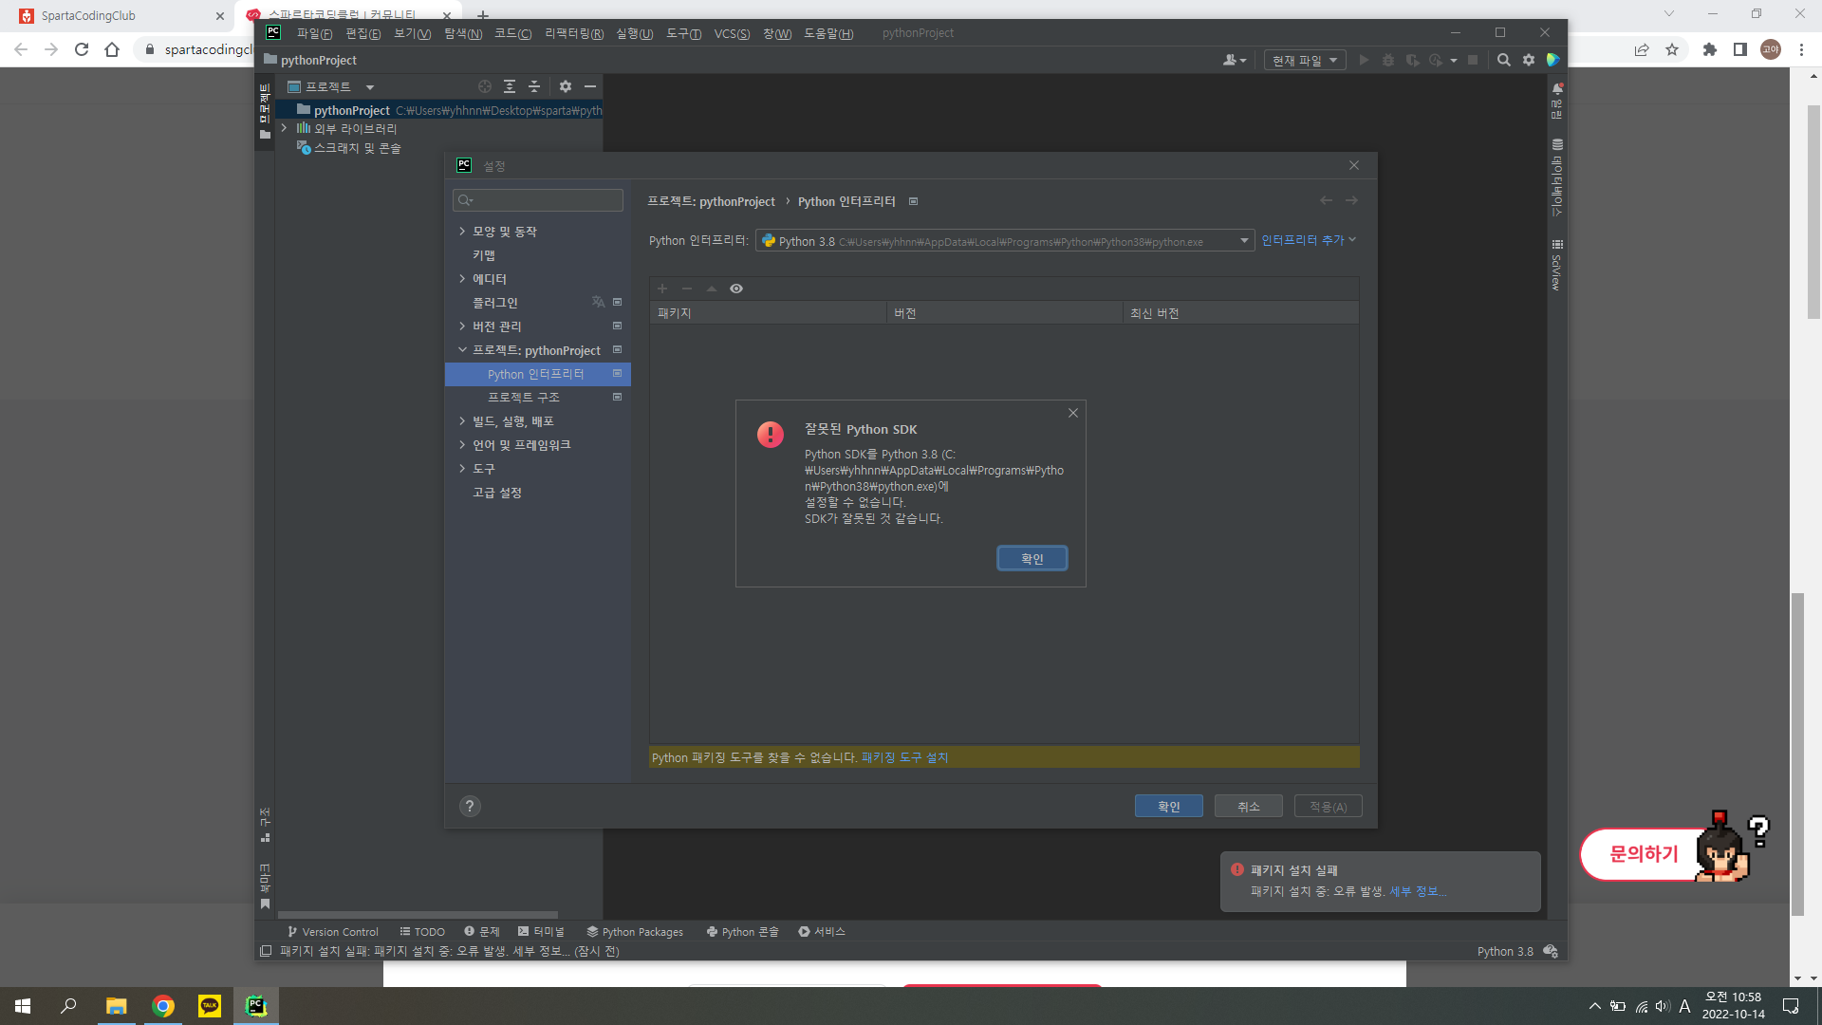Open the Version Control tool window tab

pos(332,932)
